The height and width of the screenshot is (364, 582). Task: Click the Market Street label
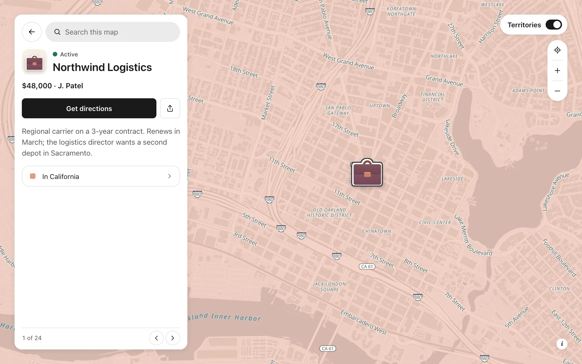[268, 103]
